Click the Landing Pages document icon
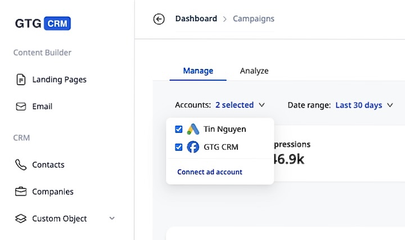The image size is (405, 240). coord(21,80)
